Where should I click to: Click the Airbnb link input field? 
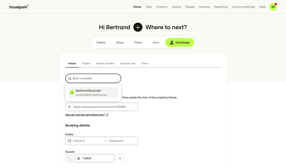[102, 107]
